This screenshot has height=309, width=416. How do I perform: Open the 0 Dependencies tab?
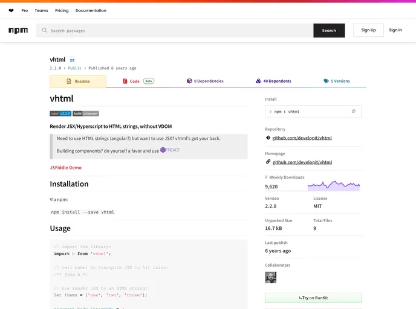point(205,81)
